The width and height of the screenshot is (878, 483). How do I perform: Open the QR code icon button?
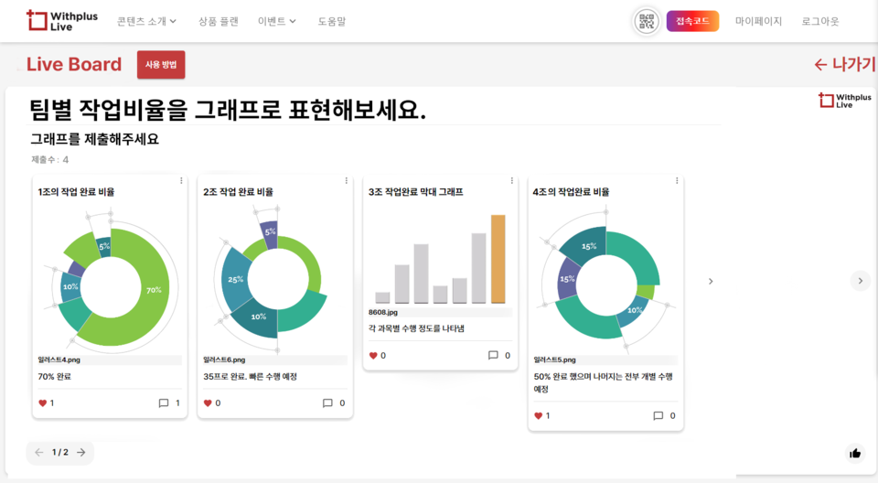(x=647, y=21)
